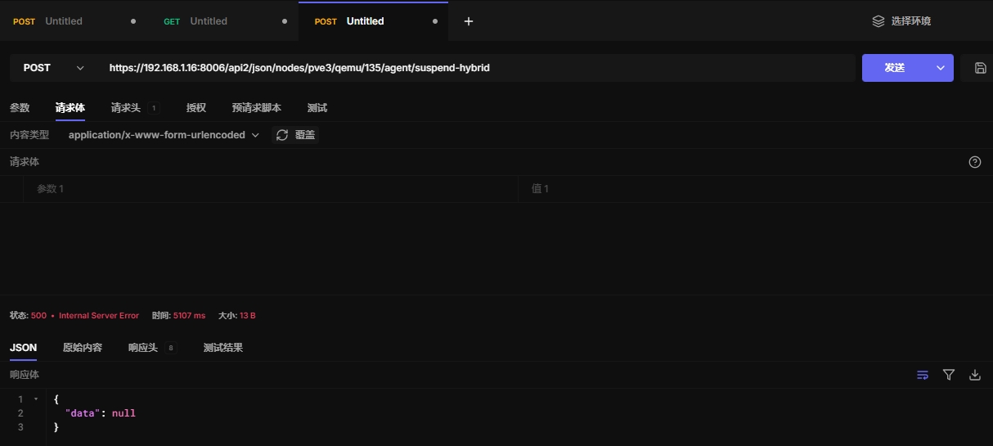The image size is (993, 446).
Task: Switch to the GET Untitled tab
Action: 209,21
